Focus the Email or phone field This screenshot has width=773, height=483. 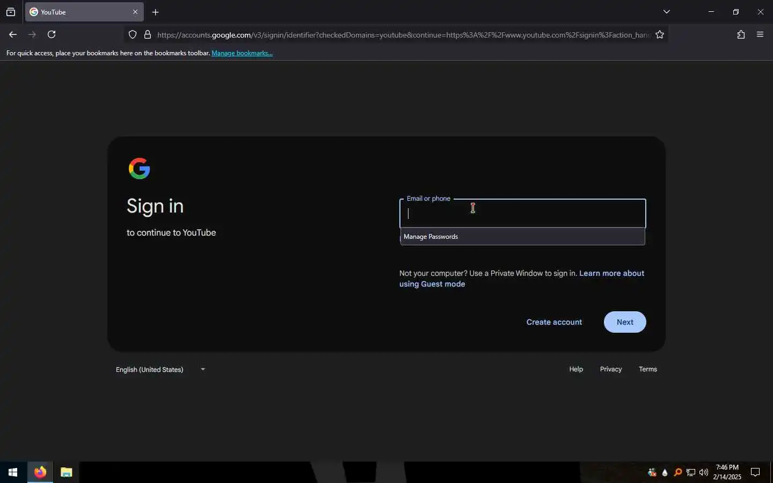522,214
